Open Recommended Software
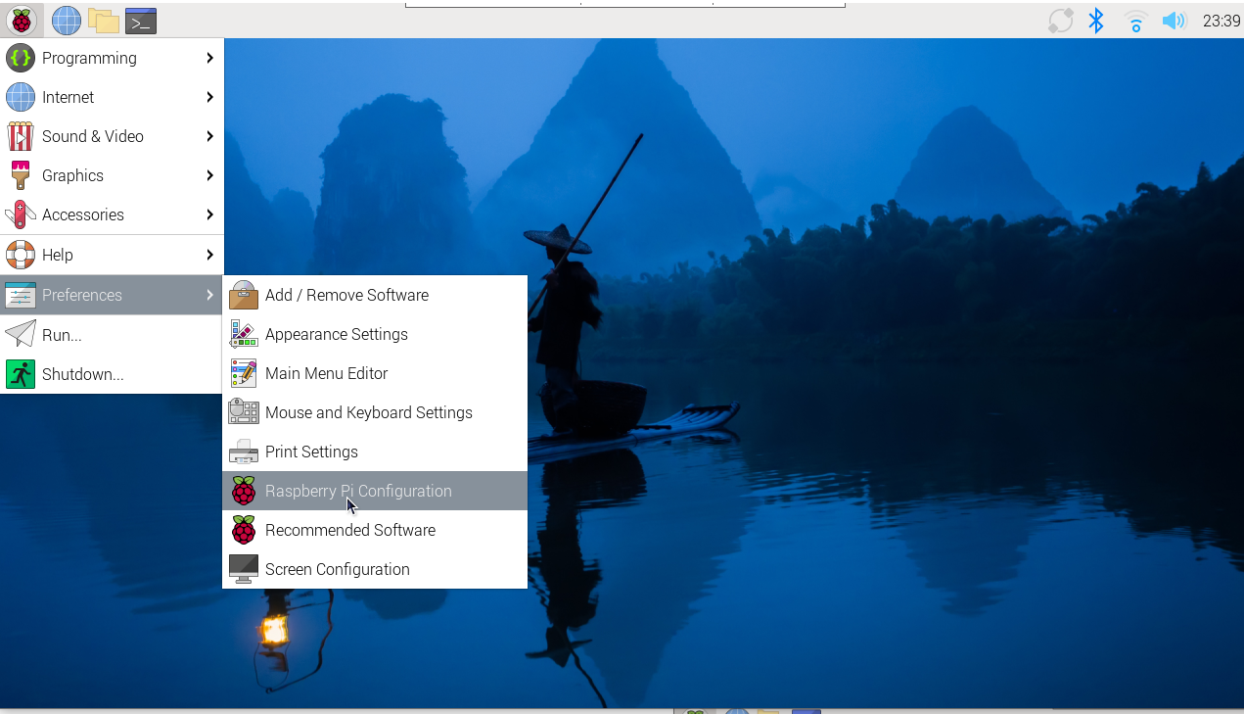This screenshot has width=1244, height=714. [x=375, y=530]
